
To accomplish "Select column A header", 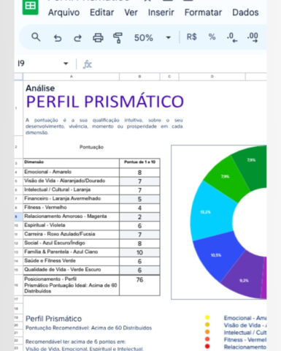I will coord(72,77).
